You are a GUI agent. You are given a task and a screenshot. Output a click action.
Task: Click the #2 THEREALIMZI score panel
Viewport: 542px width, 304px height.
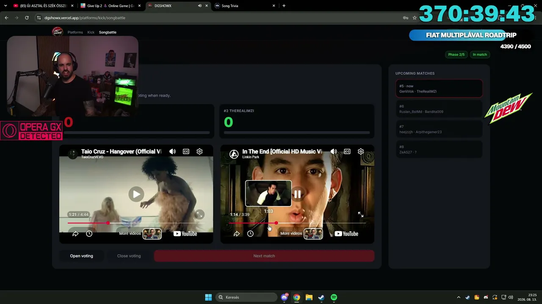(297, 122)
